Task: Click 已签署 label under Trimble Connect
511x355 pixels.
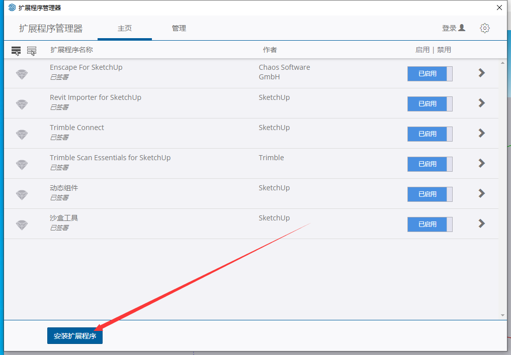Action: (59, 137)
